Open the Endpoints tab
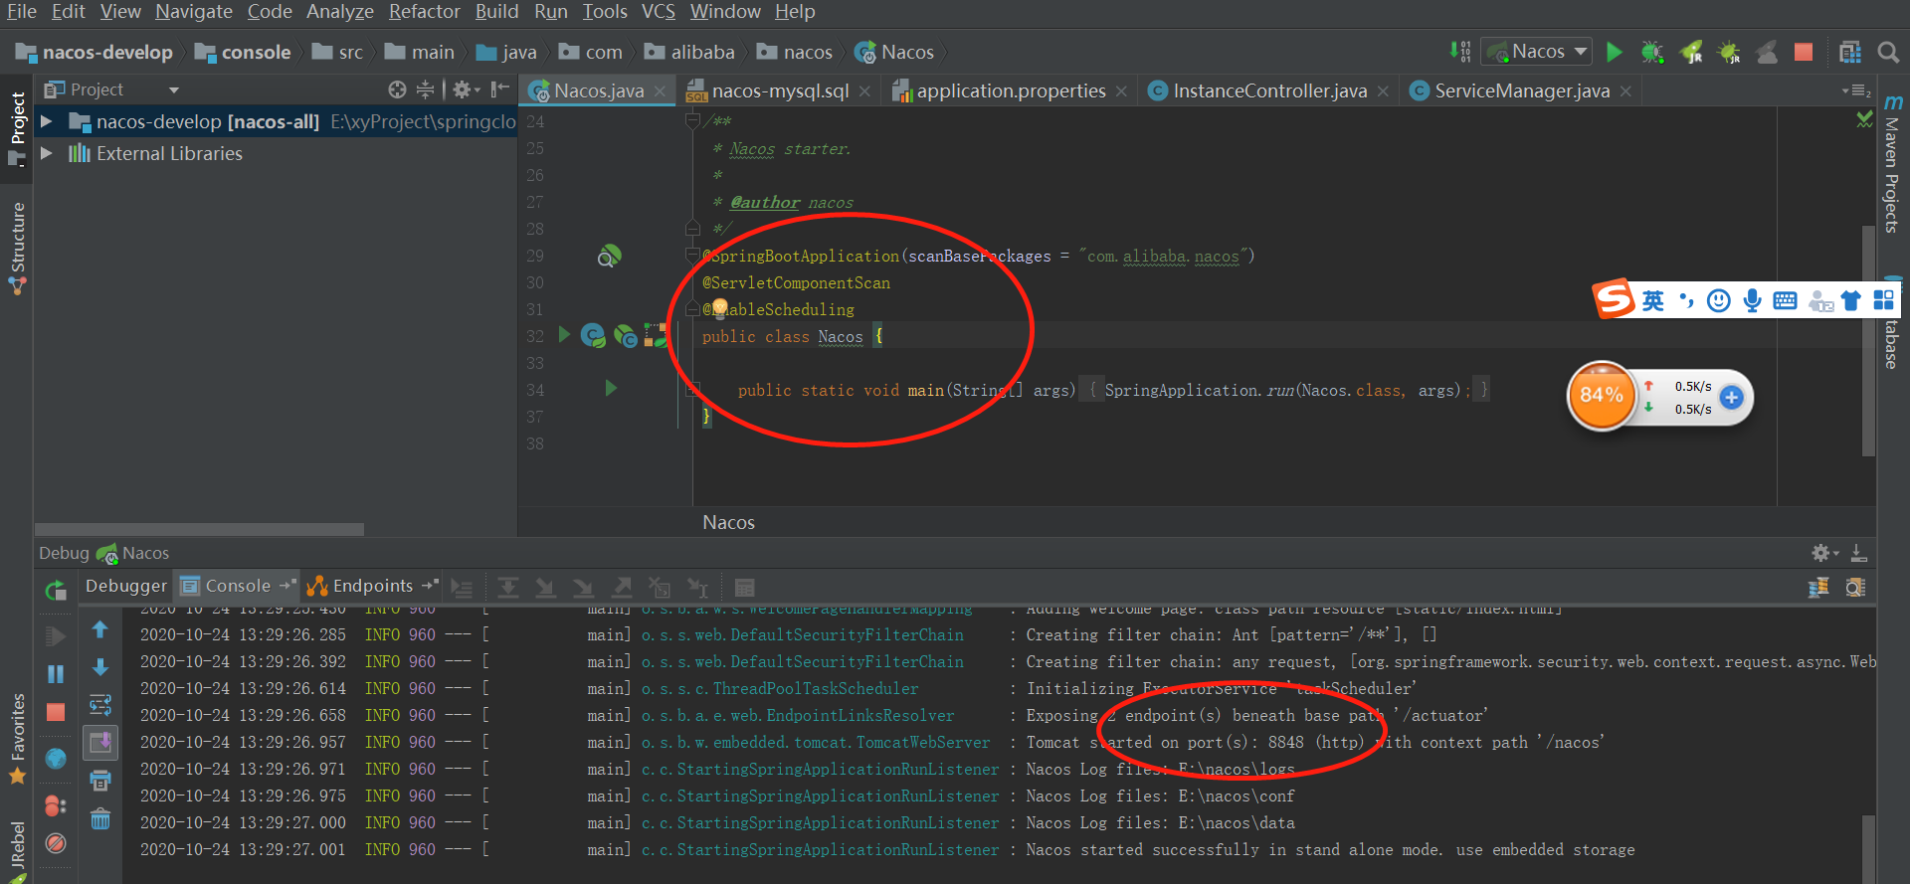The image size is (1910, 884). click(x=372, y=586)
